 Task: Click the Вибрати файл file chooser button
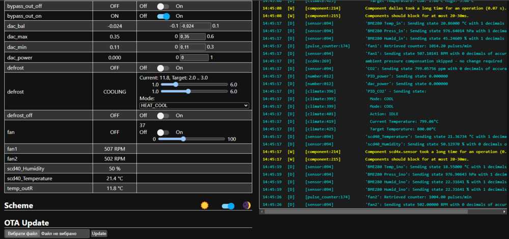click(x=23, y=233)
